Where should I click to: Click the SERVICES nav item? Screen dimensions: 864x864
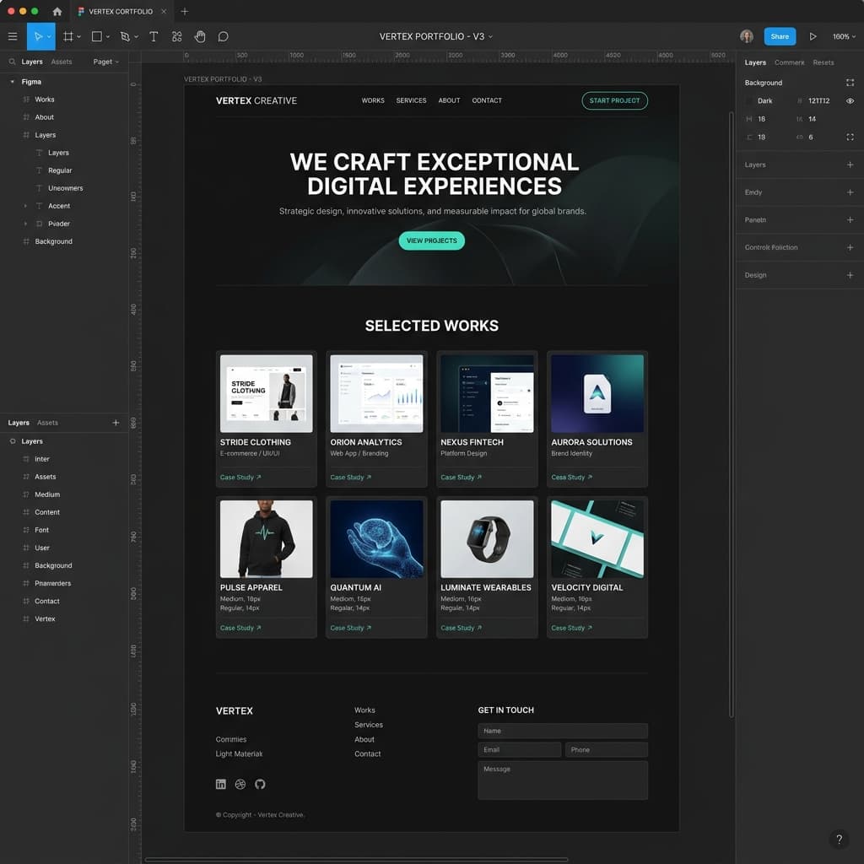coord(411,100)
